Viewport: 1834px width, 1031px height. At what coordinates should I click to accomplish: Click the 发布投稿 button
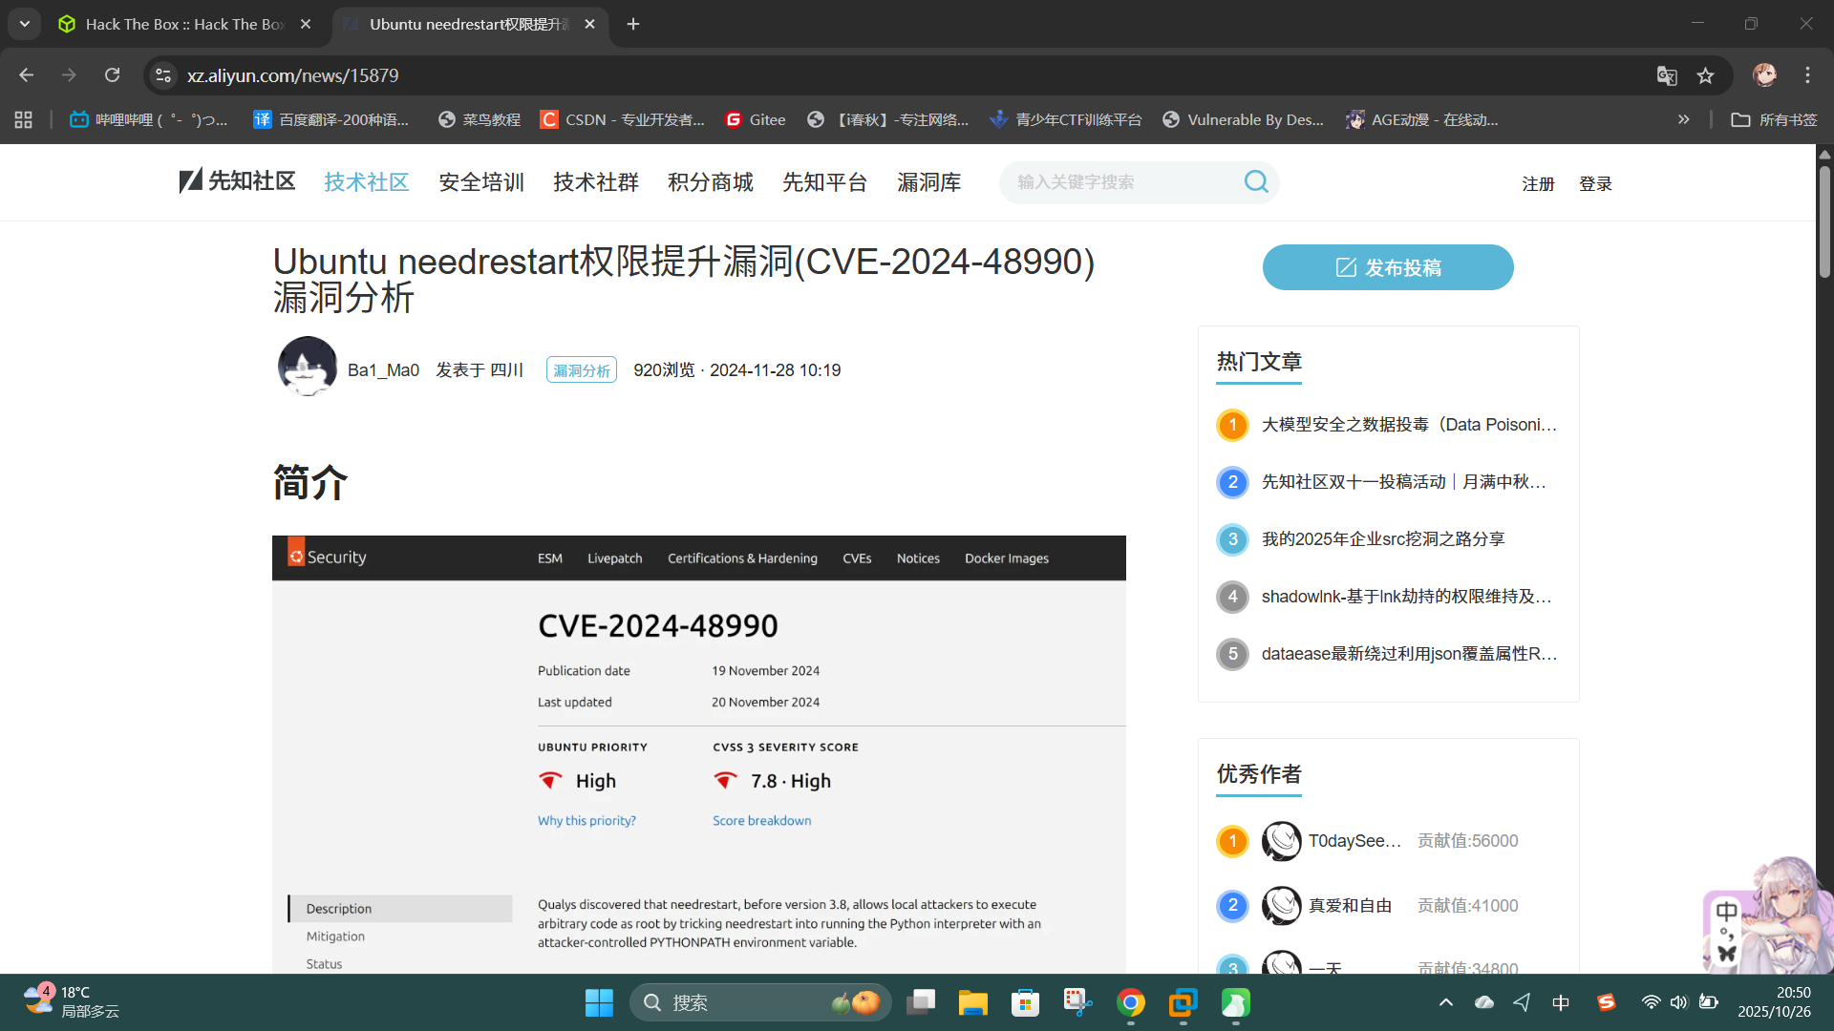(x=1387, y=267)
